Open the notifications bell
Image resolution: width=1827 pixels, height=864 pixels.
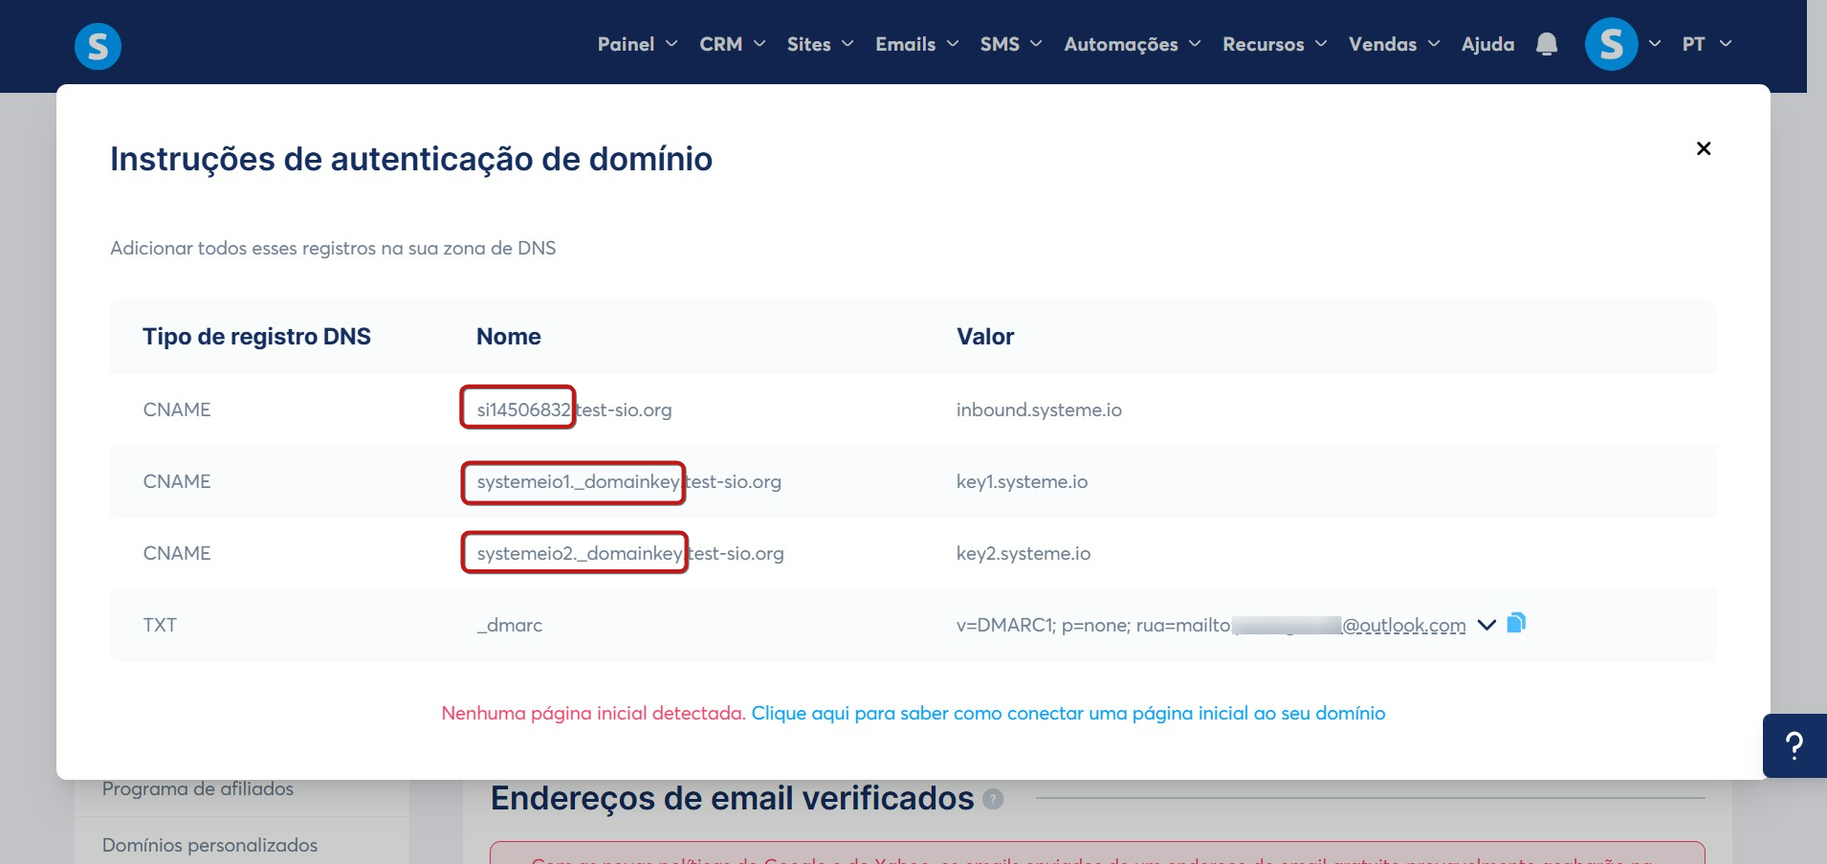point(1547,44)
